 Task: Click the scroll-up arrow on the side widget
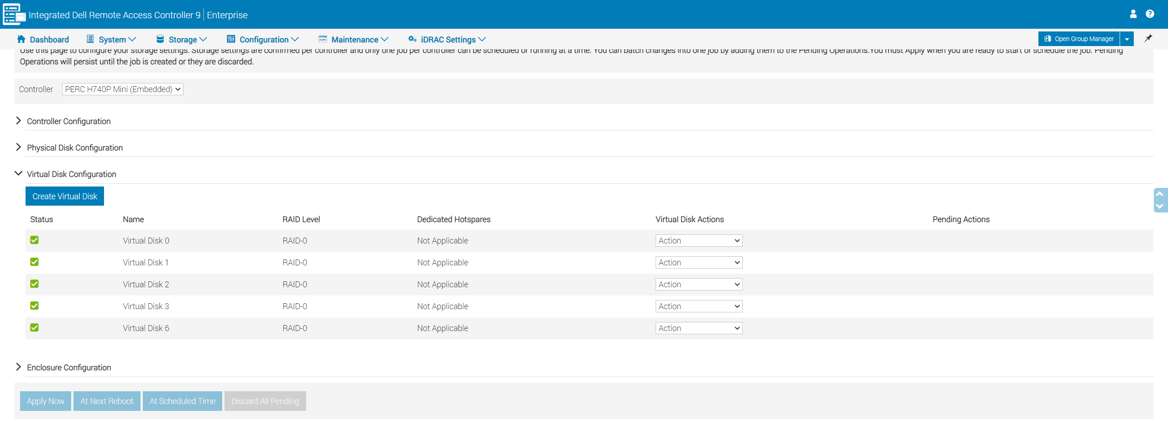coord(1159,194)
